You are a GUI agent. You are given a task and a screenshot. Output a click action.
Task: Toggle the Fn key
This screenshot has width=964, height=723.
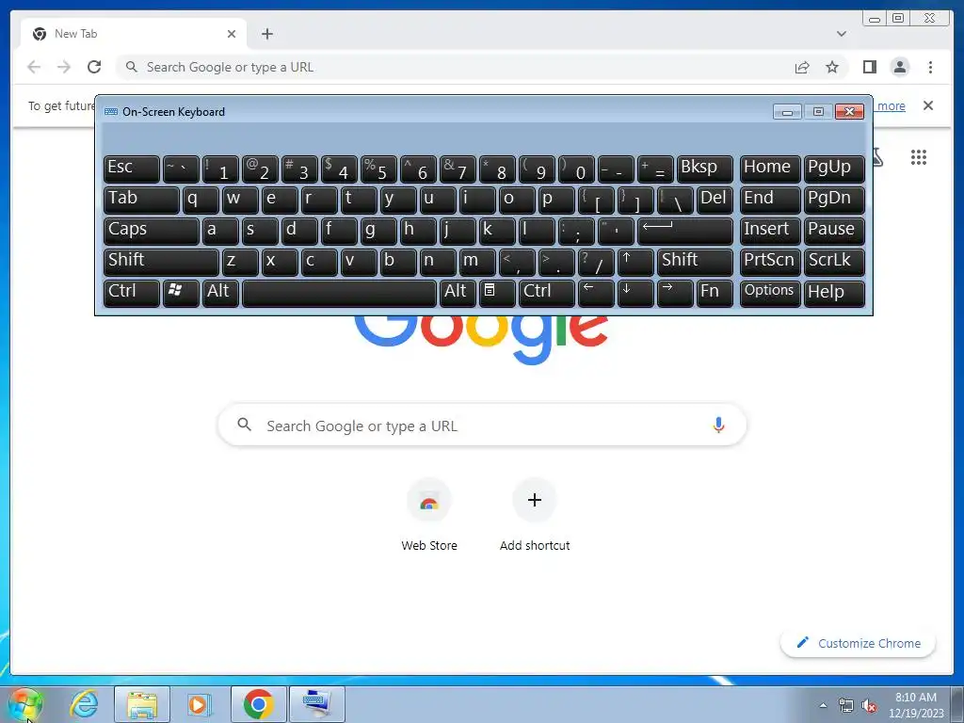715,293
